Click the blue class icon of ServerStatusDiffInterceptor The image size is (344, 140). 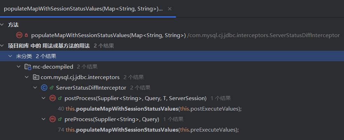pos(44,88)
